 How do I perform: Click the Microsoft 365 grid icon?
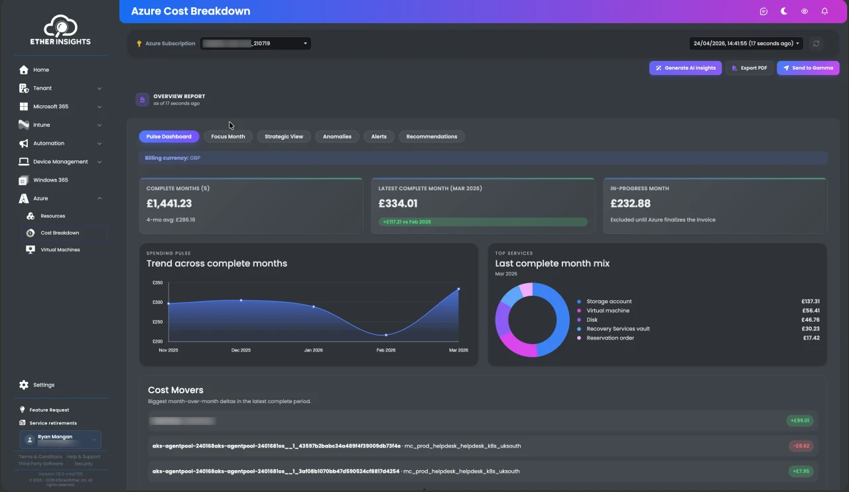[x=24, y=107]
